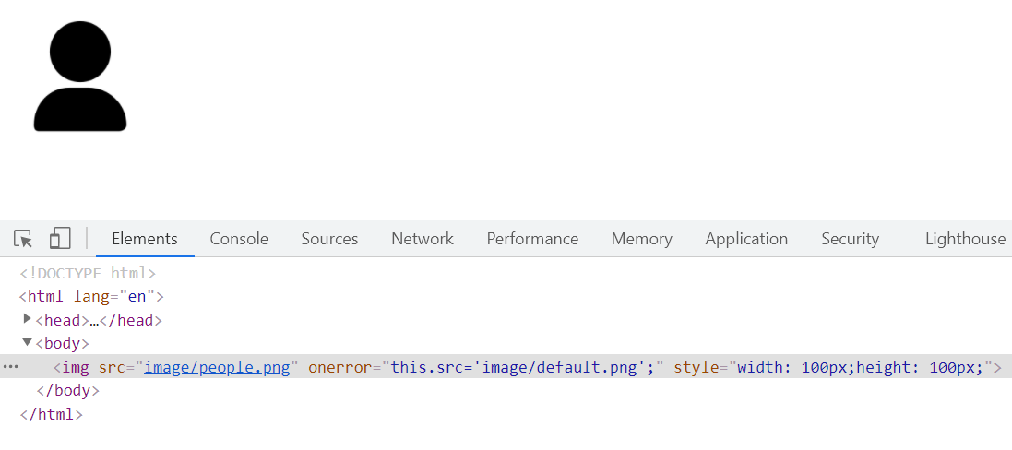Switch to the Elements tab

[x=145, y=239]
